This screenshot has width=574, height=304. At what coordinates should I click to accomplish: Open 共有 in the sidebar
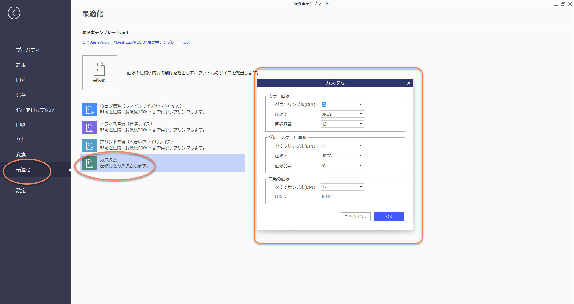(21, 140)
